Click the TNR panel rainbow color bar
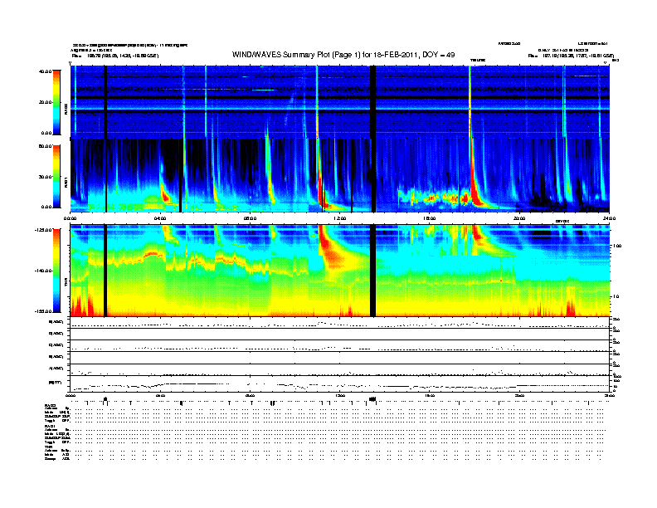Screen dimensions: 657x508 (56, 271)
